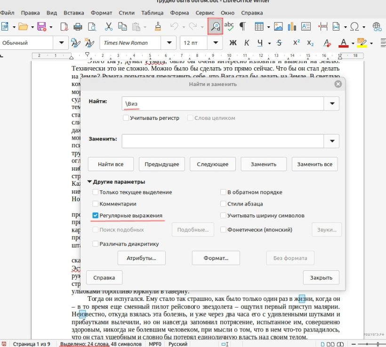Image resolution: width=386 pixels, height=347 pixels.
Task: Enable the Учитывать регистр checkbox
Action: coord(126,118)
